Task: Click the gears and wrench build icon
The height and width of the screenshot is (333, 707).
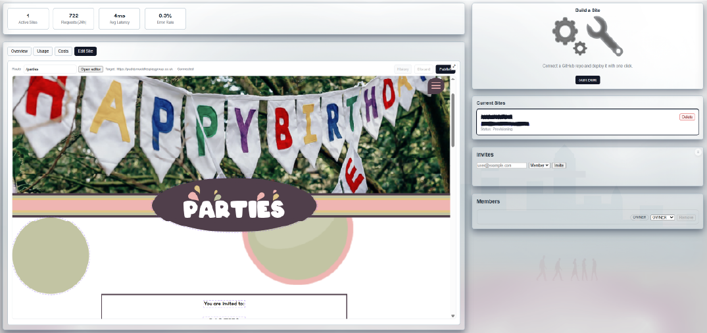Action: (x=587, y=37)
